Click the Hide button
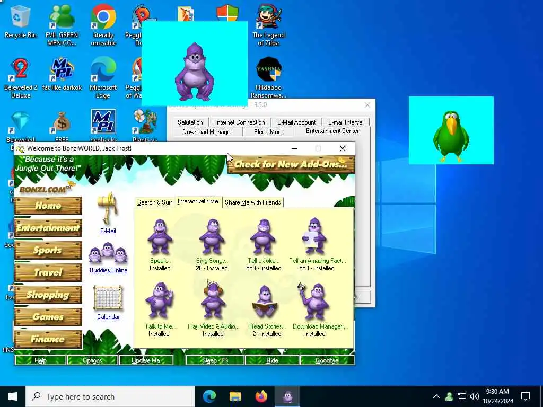 (272, 360)
